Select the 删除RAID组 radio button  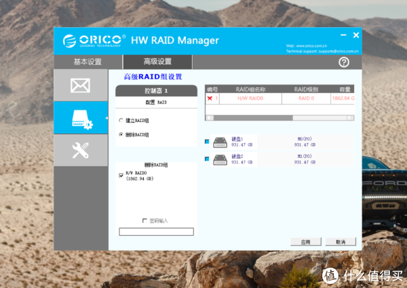(121, 135)
